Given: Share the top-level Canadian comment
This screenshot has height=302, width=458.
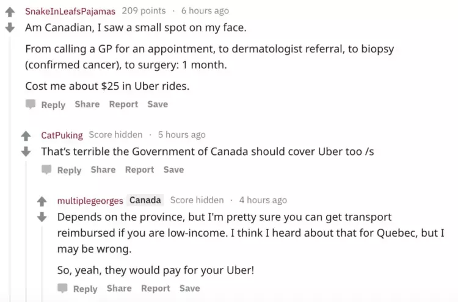Looking at the screenshot, I should pyautogui.click(x=87, y=104).
